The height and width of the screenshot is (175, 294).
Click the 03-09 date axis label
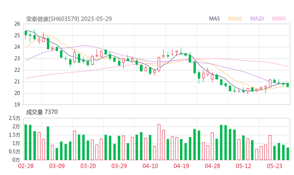(x=57, y=166)
